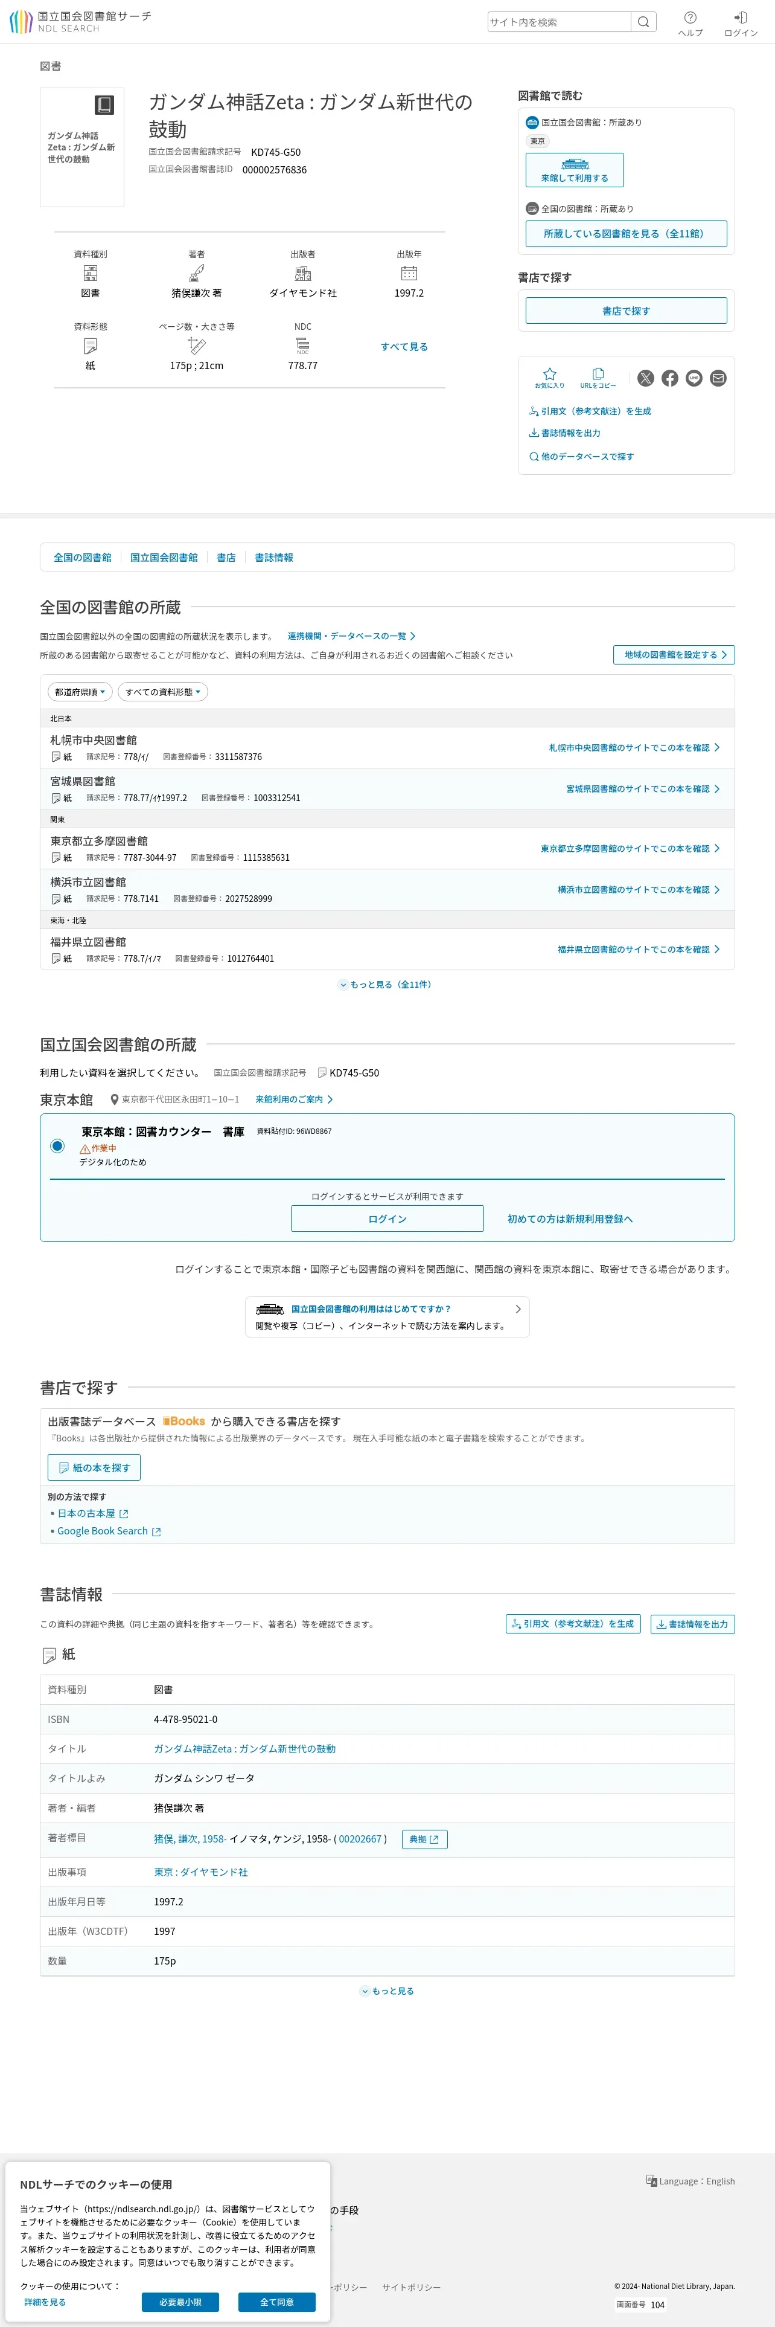Image resolution: width=775 pixels, height=2327 pixels.
Task: Click 引用文(参考文献注)を生成 button in 書誌情報
Action: tap(573, 1624)
